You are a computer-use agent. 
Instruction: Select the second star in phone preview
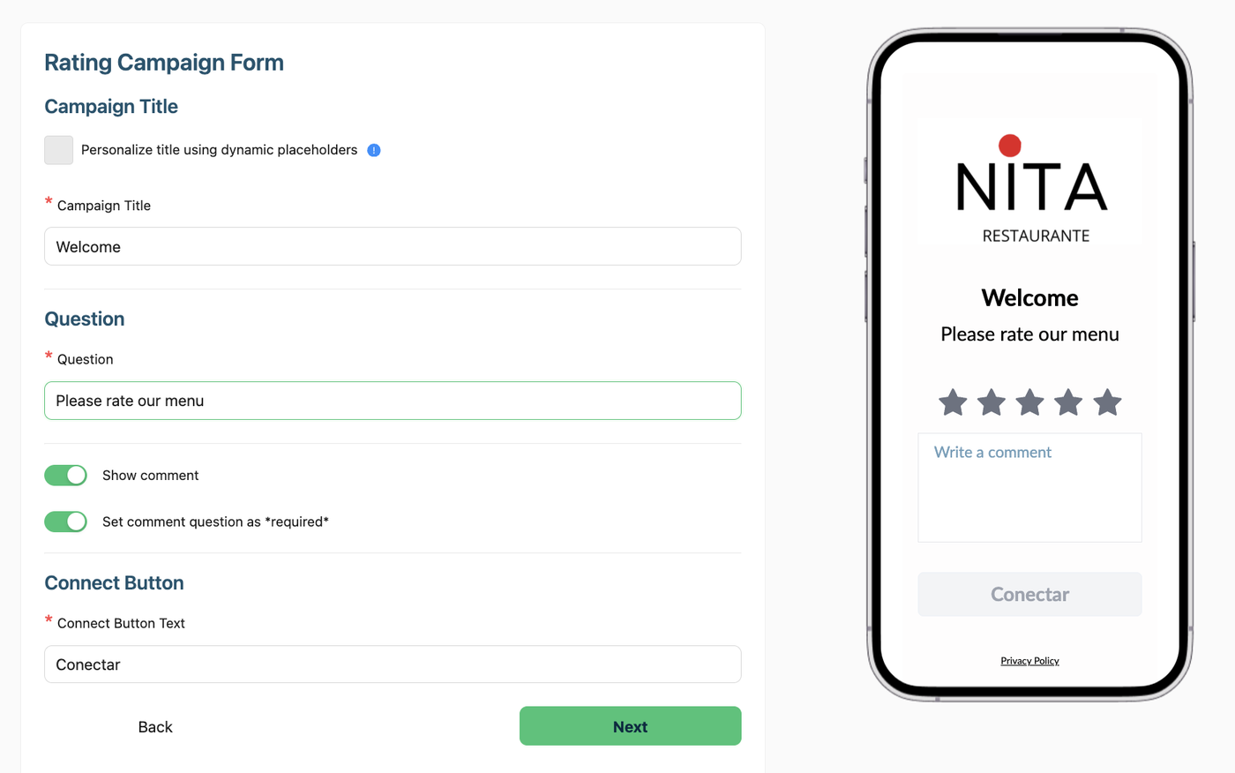(x=992, y=402)
